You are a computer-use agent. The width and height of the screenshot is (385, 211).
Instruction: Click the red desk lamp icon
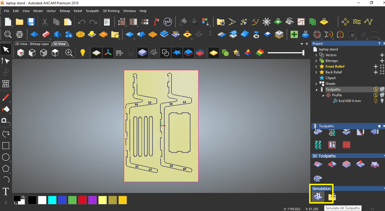[x=156, y=22]
